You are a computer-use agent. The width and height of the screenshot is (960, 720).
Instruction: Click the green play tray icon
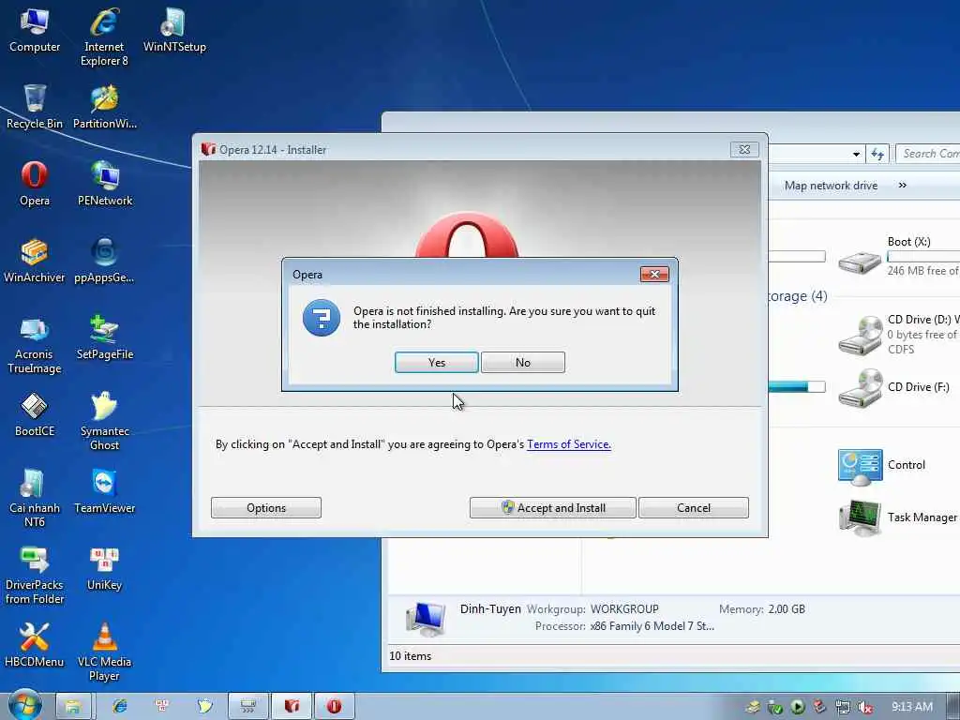click(x=797, y=707)
